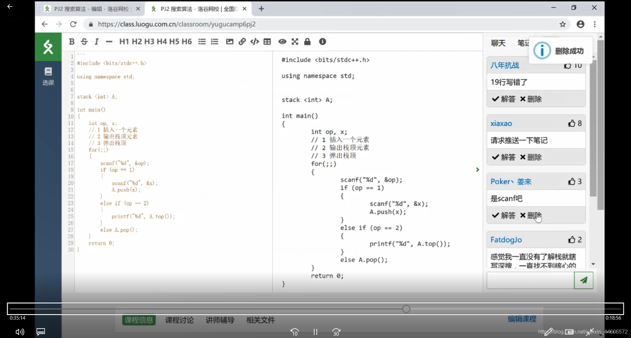The width and height of the screenshot is (631, 338).
Task: Insert ordered numbered list
Action: 215,42
